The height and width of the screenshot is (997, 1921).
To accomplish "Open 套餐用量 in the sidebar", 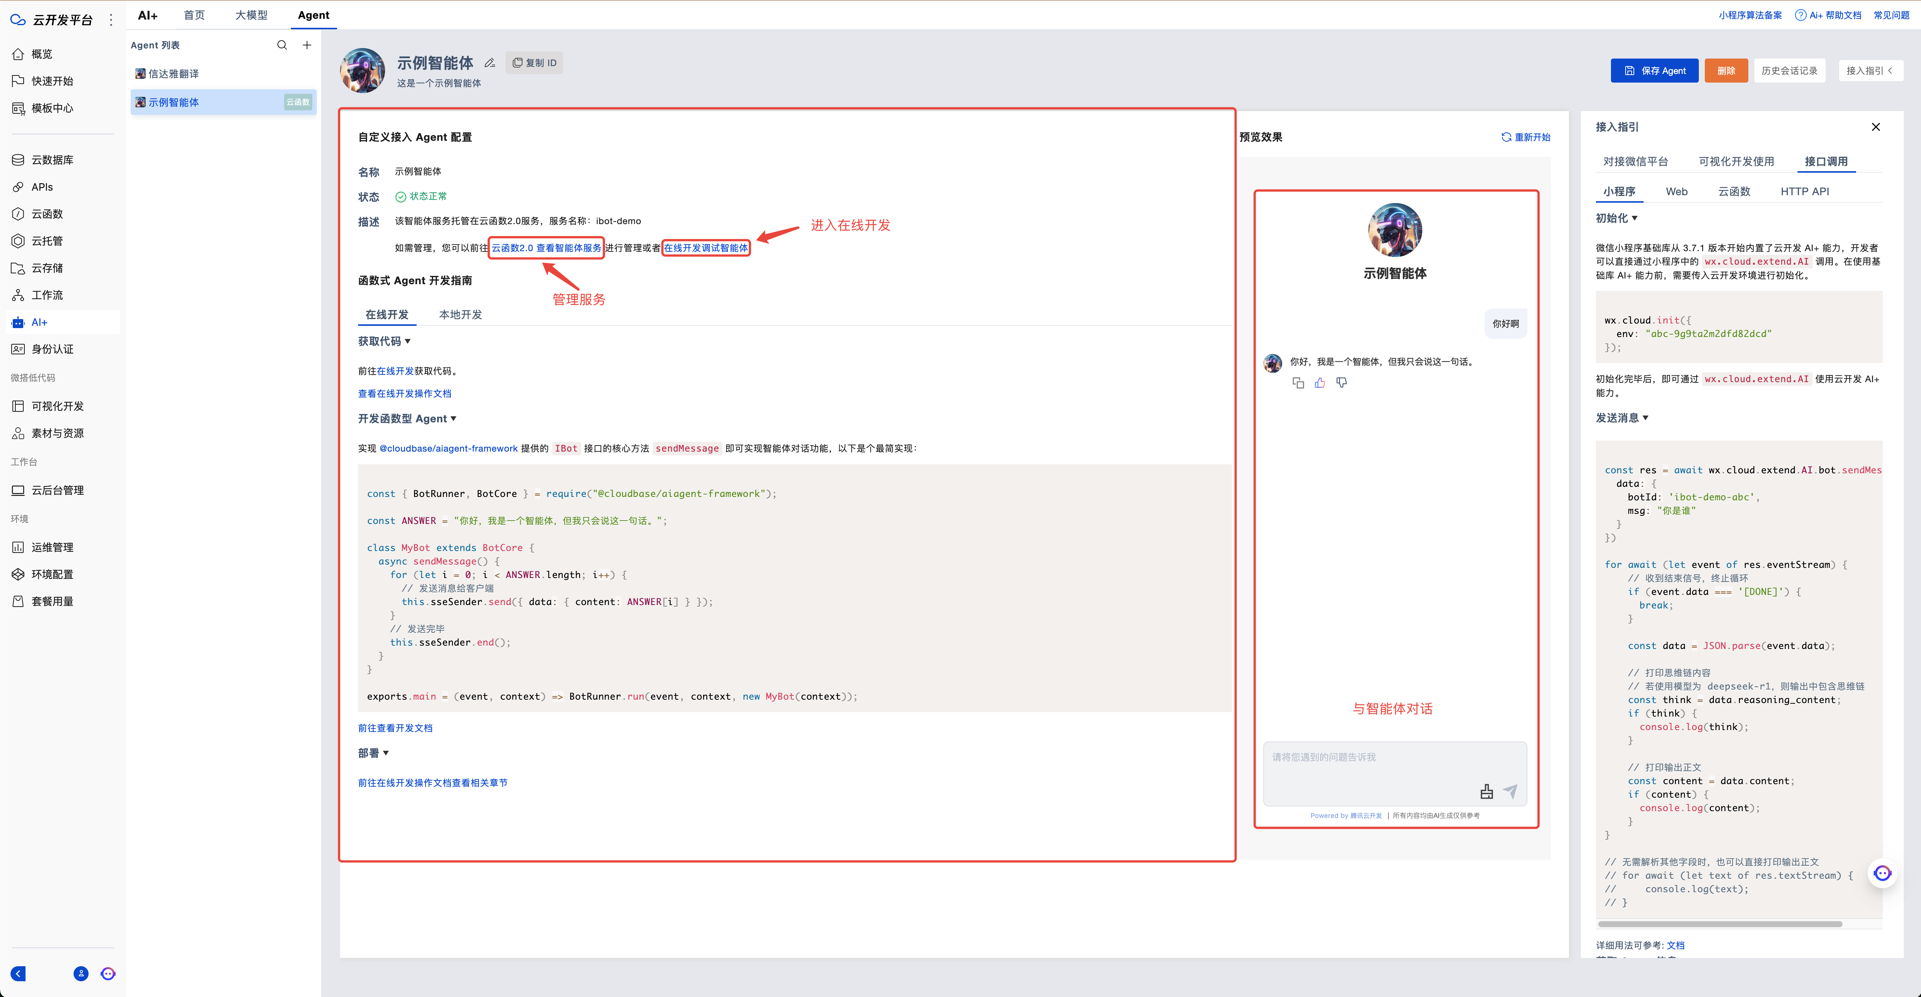I will point(52,601).
